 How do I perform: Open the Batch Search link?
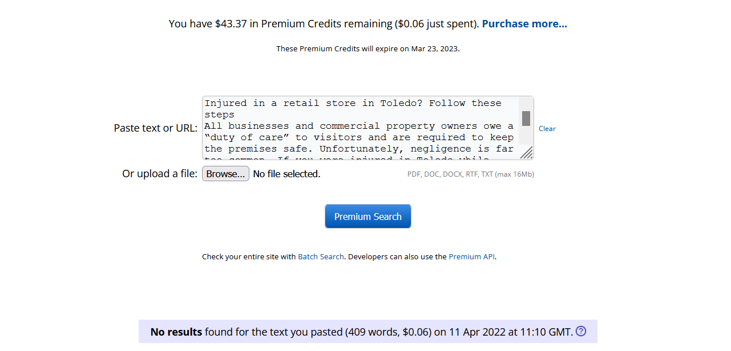coord(321,257)
